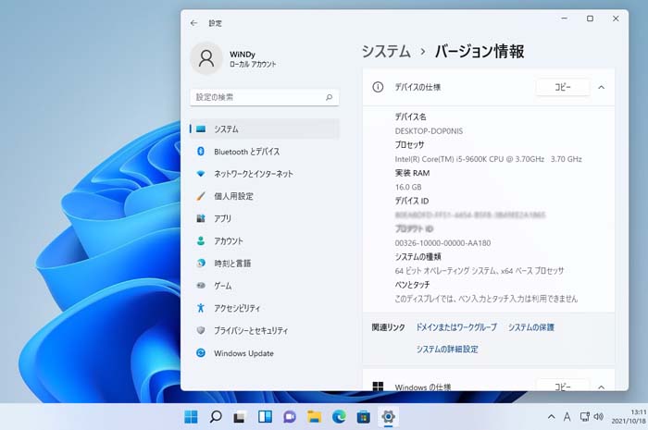
Task: Select the device name DESKTOP-DOP0NIS
Action: (429, 131)
